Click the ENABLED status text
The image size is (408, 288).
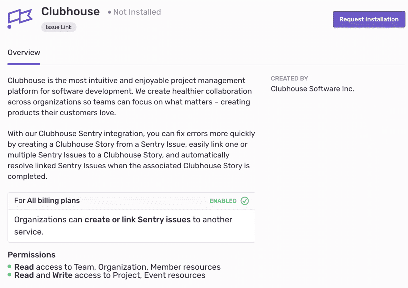point(223,201)
